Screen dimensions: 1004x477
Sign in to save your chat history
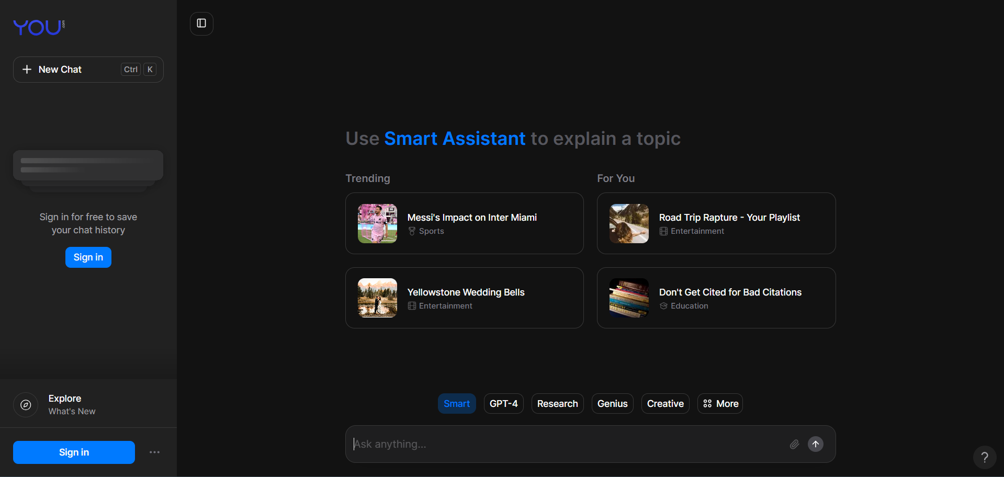pyautogui.click(x=88, y=257)
